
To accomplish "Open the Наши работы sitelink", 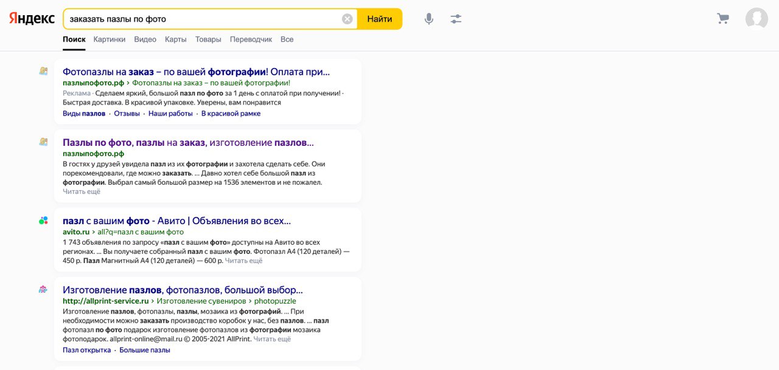I will click(x=170, y=114).
